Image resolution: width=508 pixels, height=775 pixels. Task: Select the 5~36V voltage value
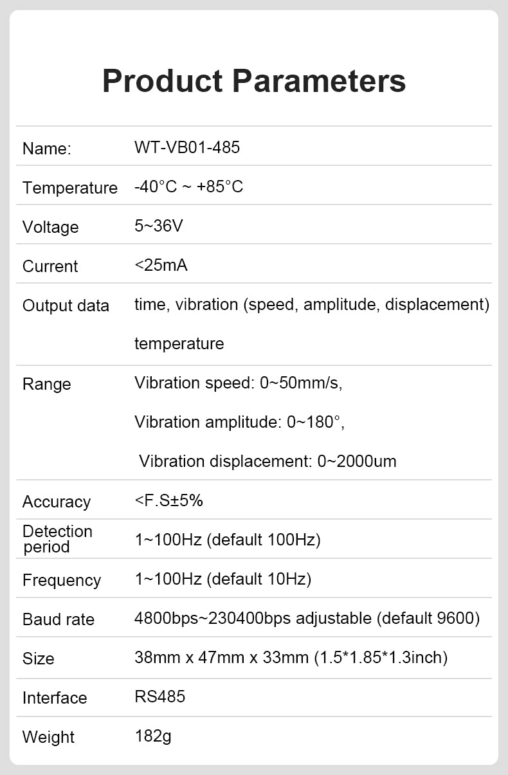158,226
